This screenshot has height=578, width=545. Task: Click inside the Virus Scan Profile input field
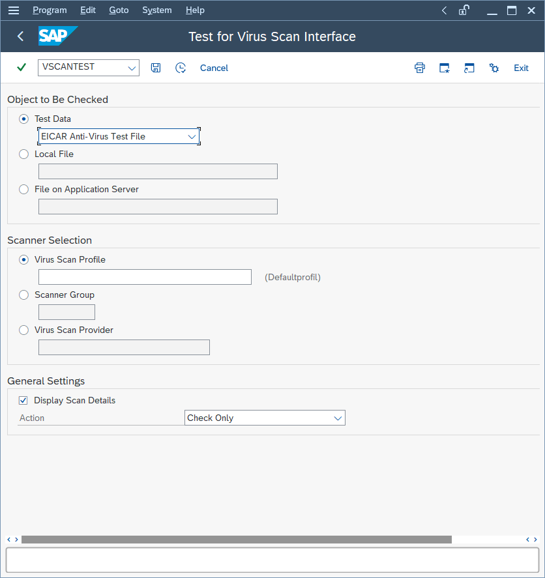pyautogui.click(x=145, y=276)
